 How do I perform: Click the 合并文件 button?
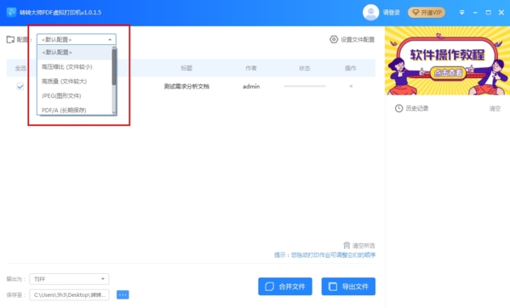click(285, 287)
